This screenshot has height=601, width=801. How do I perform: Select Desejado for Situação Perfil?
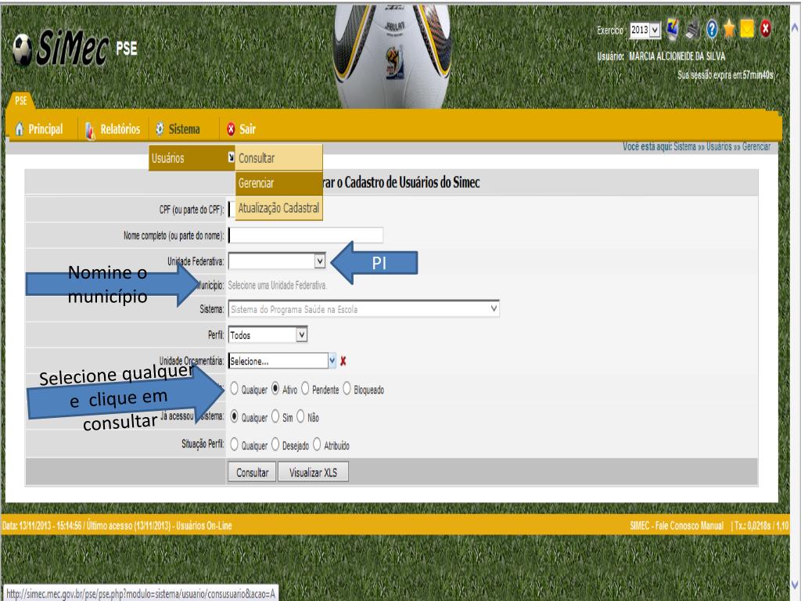coord(275,444)
